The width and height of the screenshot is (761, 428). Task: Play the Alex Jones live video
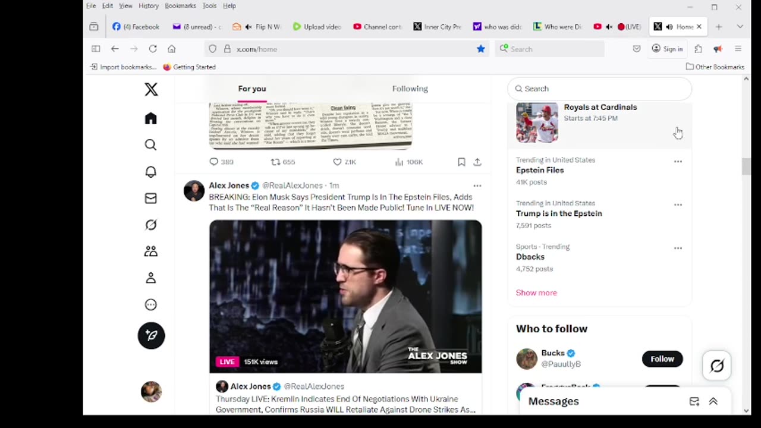[x=345, y=297]
